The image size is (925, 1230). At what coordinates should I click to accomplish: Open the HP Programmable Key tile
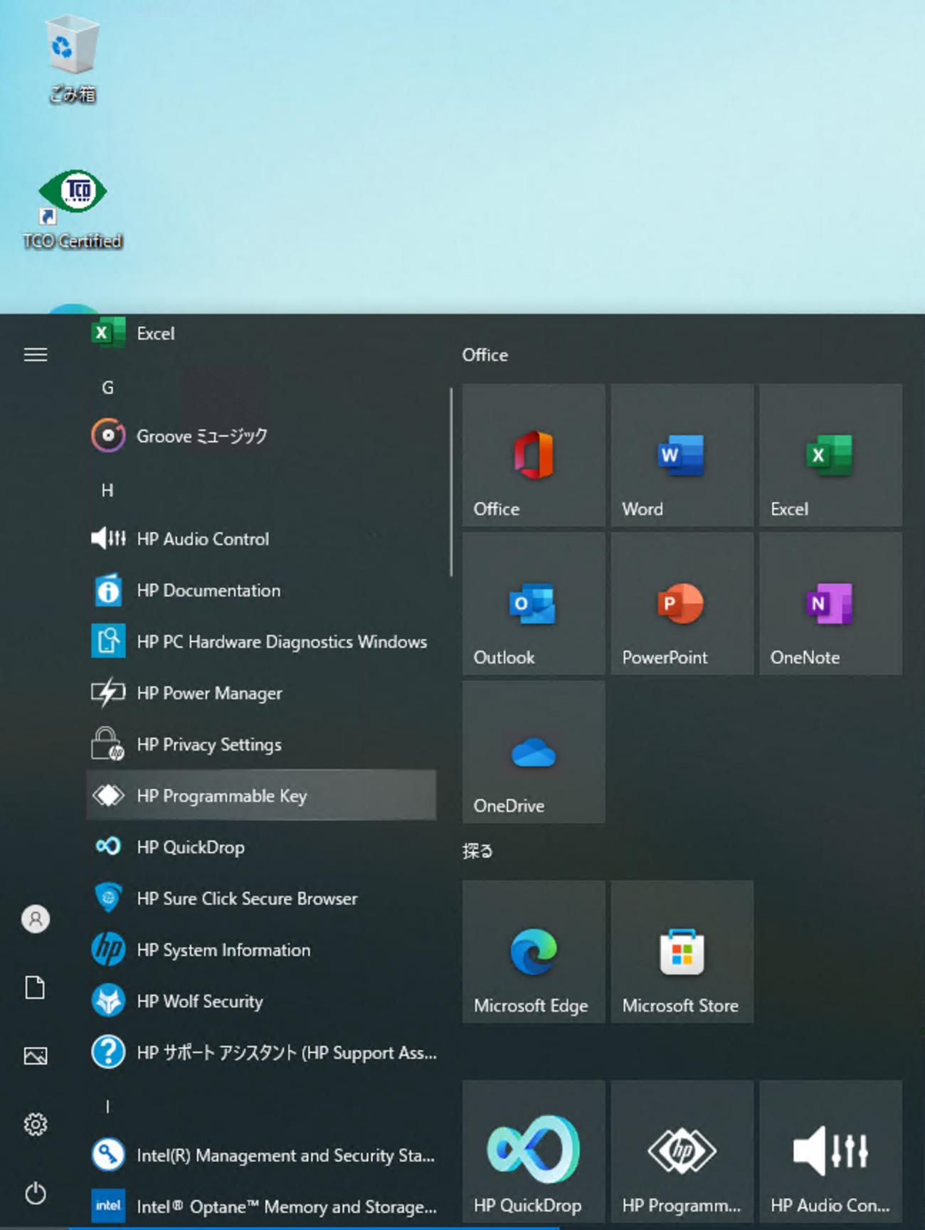[x=682, y=1152]
